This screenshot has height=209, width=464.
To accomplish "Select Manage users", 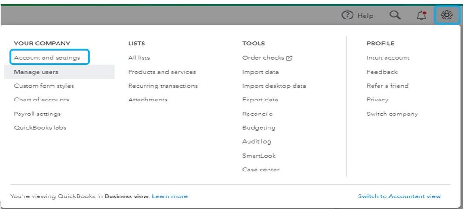I will pyautogui.click(x=59, y=72).
